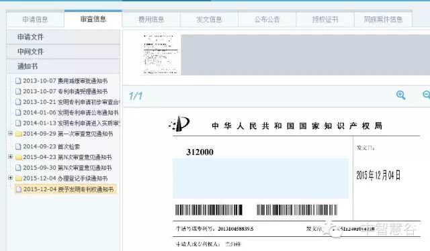Select 2015-12-04 授予发明专利权通知书

[69, 189]
